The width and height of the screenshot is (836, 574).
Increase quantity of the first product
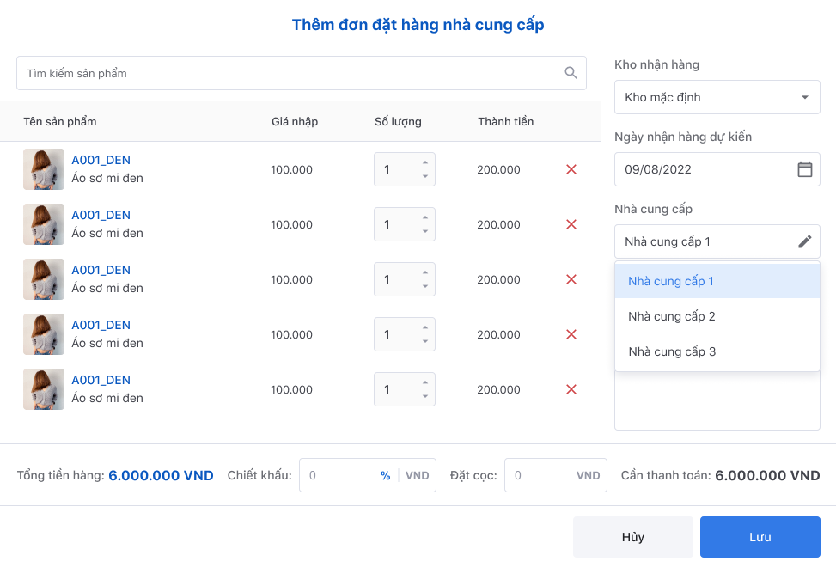click(424, 163)
